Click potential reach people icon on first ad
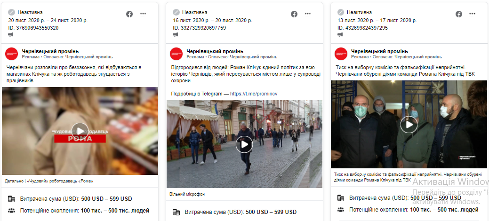489x221 pixels. (x=12, y=211)
